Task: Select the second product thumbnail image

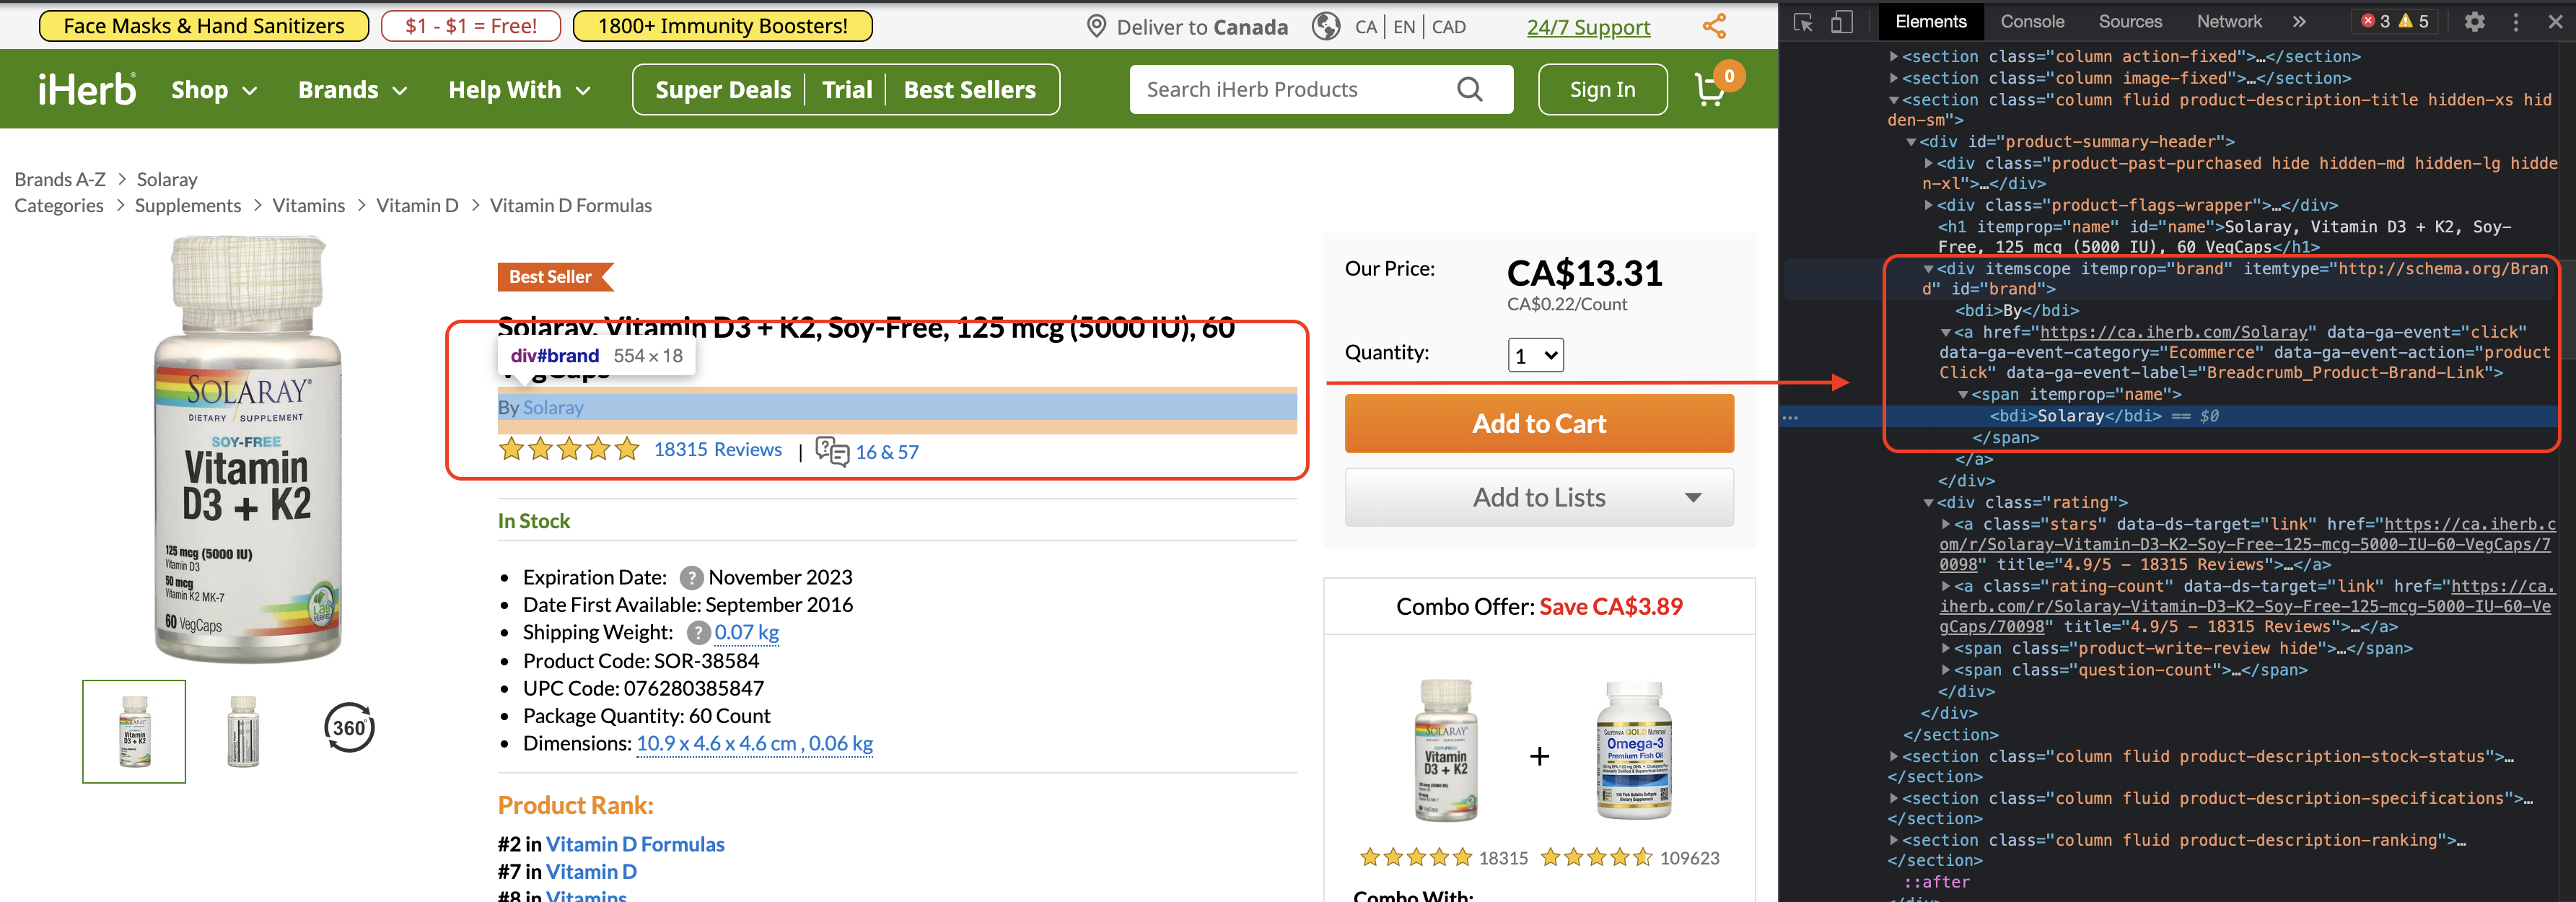Action: [x=243, y=731]
